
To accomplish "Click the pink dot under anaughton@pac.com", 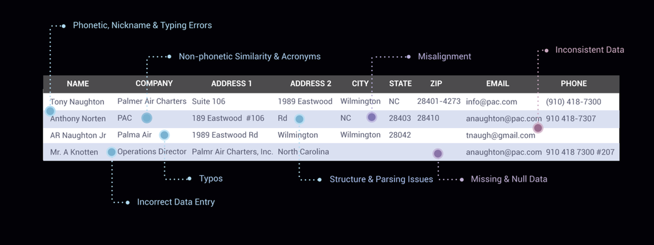I will coord(538,128).
